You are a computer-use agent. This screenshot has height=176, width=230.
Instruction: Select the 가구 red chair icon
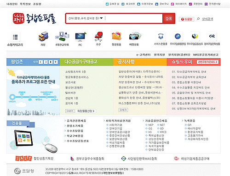98,36
